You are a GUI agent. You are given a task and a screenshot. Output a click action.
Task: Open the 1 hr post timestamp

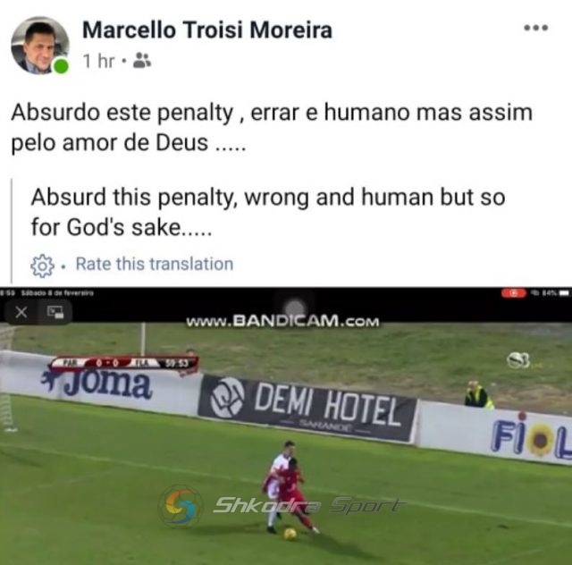coord(98,61)
